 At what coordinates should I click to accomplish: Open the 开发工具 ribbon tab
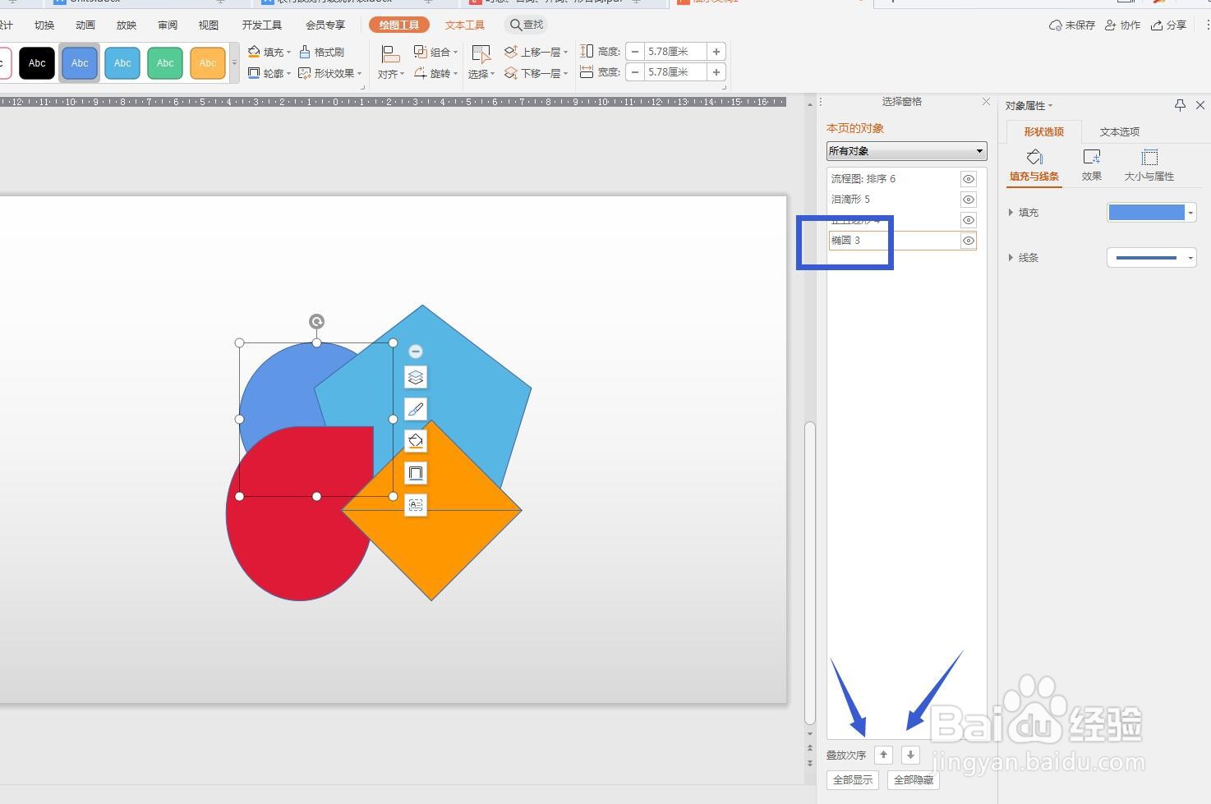[x=262, y=25]
